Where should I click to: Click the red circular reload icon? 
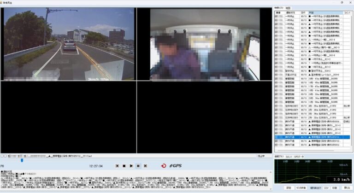pos(164,165)
